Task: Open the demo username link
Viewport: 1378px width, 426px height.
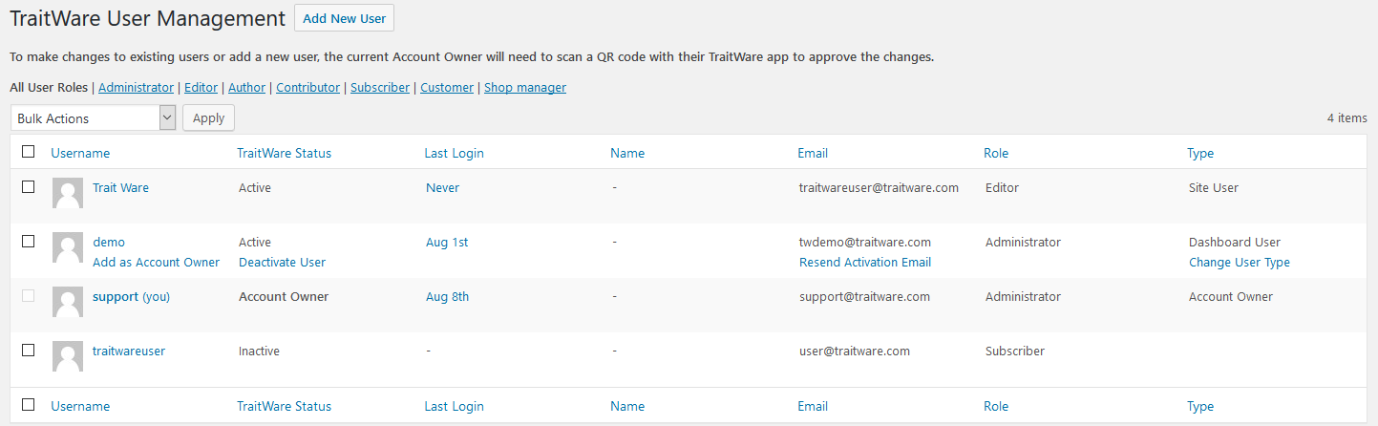Action: (109, 243)
